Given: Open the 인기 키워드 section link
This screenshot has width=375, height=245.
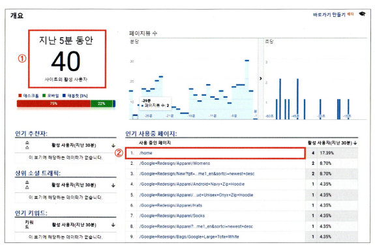Looking at the screenshot, I should (31, 212).
